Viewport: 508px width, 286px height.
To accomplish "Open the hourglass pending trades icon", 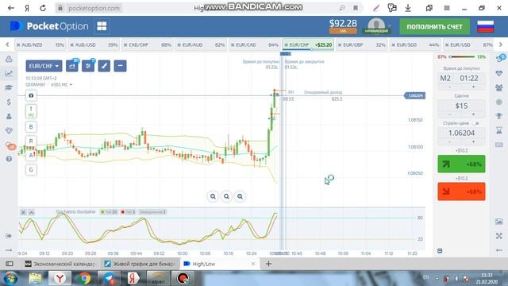I will (x=499, y=130).
